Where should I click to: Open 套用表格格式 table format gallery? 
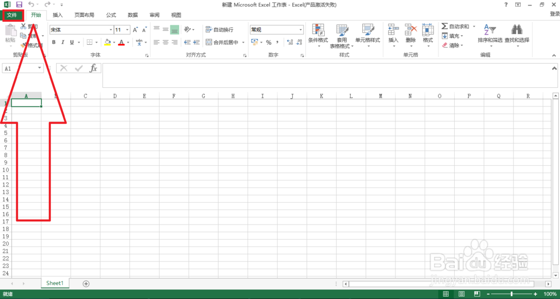342,36
